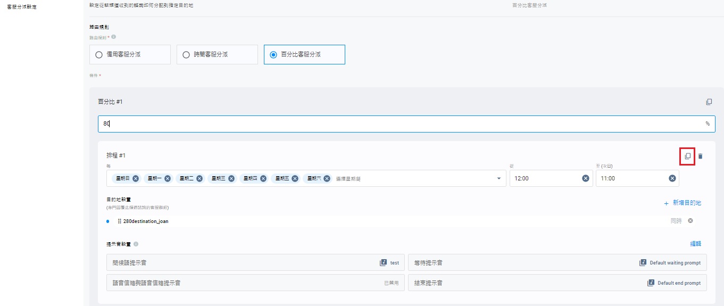
Task: Remove destination 280destination_joan
Action: [690, 220]
